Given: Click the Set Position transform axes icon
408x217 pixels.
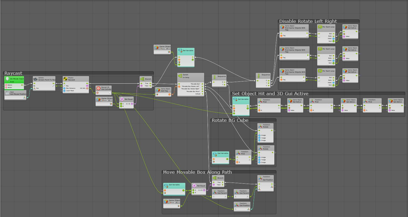Looking at the screenshot, I should [x=260, y=179].
